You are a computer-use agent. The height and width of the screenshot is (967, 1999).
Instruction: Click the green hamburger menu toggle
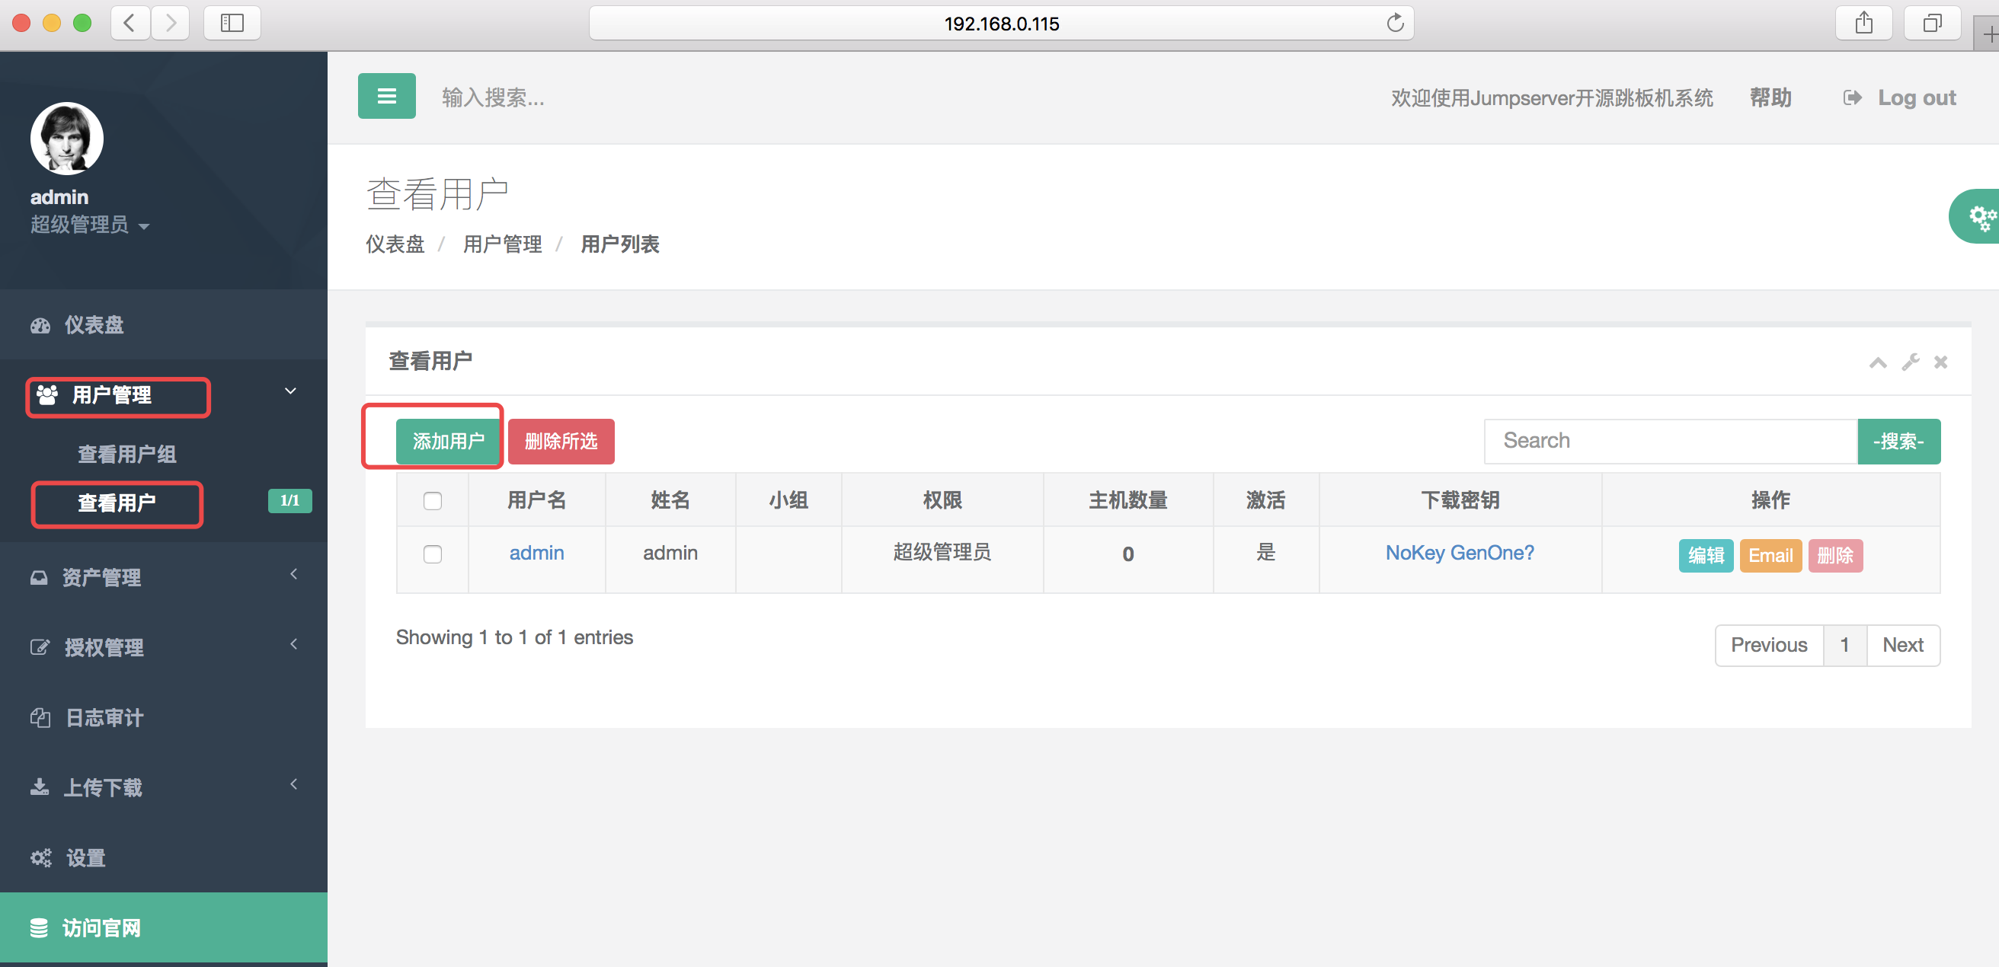(x=386, y=96)
